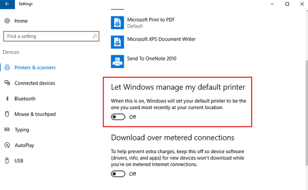Click the Home gear icon
Image resolution: width=308 pixels, height=190 pixels.
7,21
